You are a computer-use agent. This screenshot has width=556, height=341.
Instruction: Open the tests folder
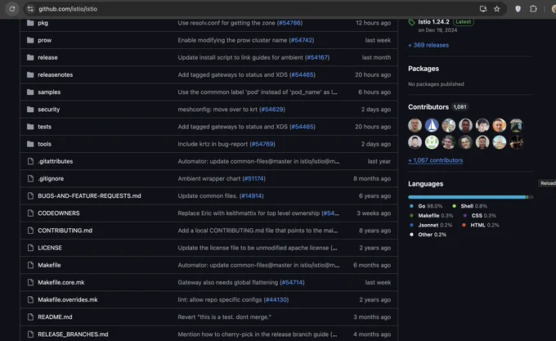tap(45, 127)
